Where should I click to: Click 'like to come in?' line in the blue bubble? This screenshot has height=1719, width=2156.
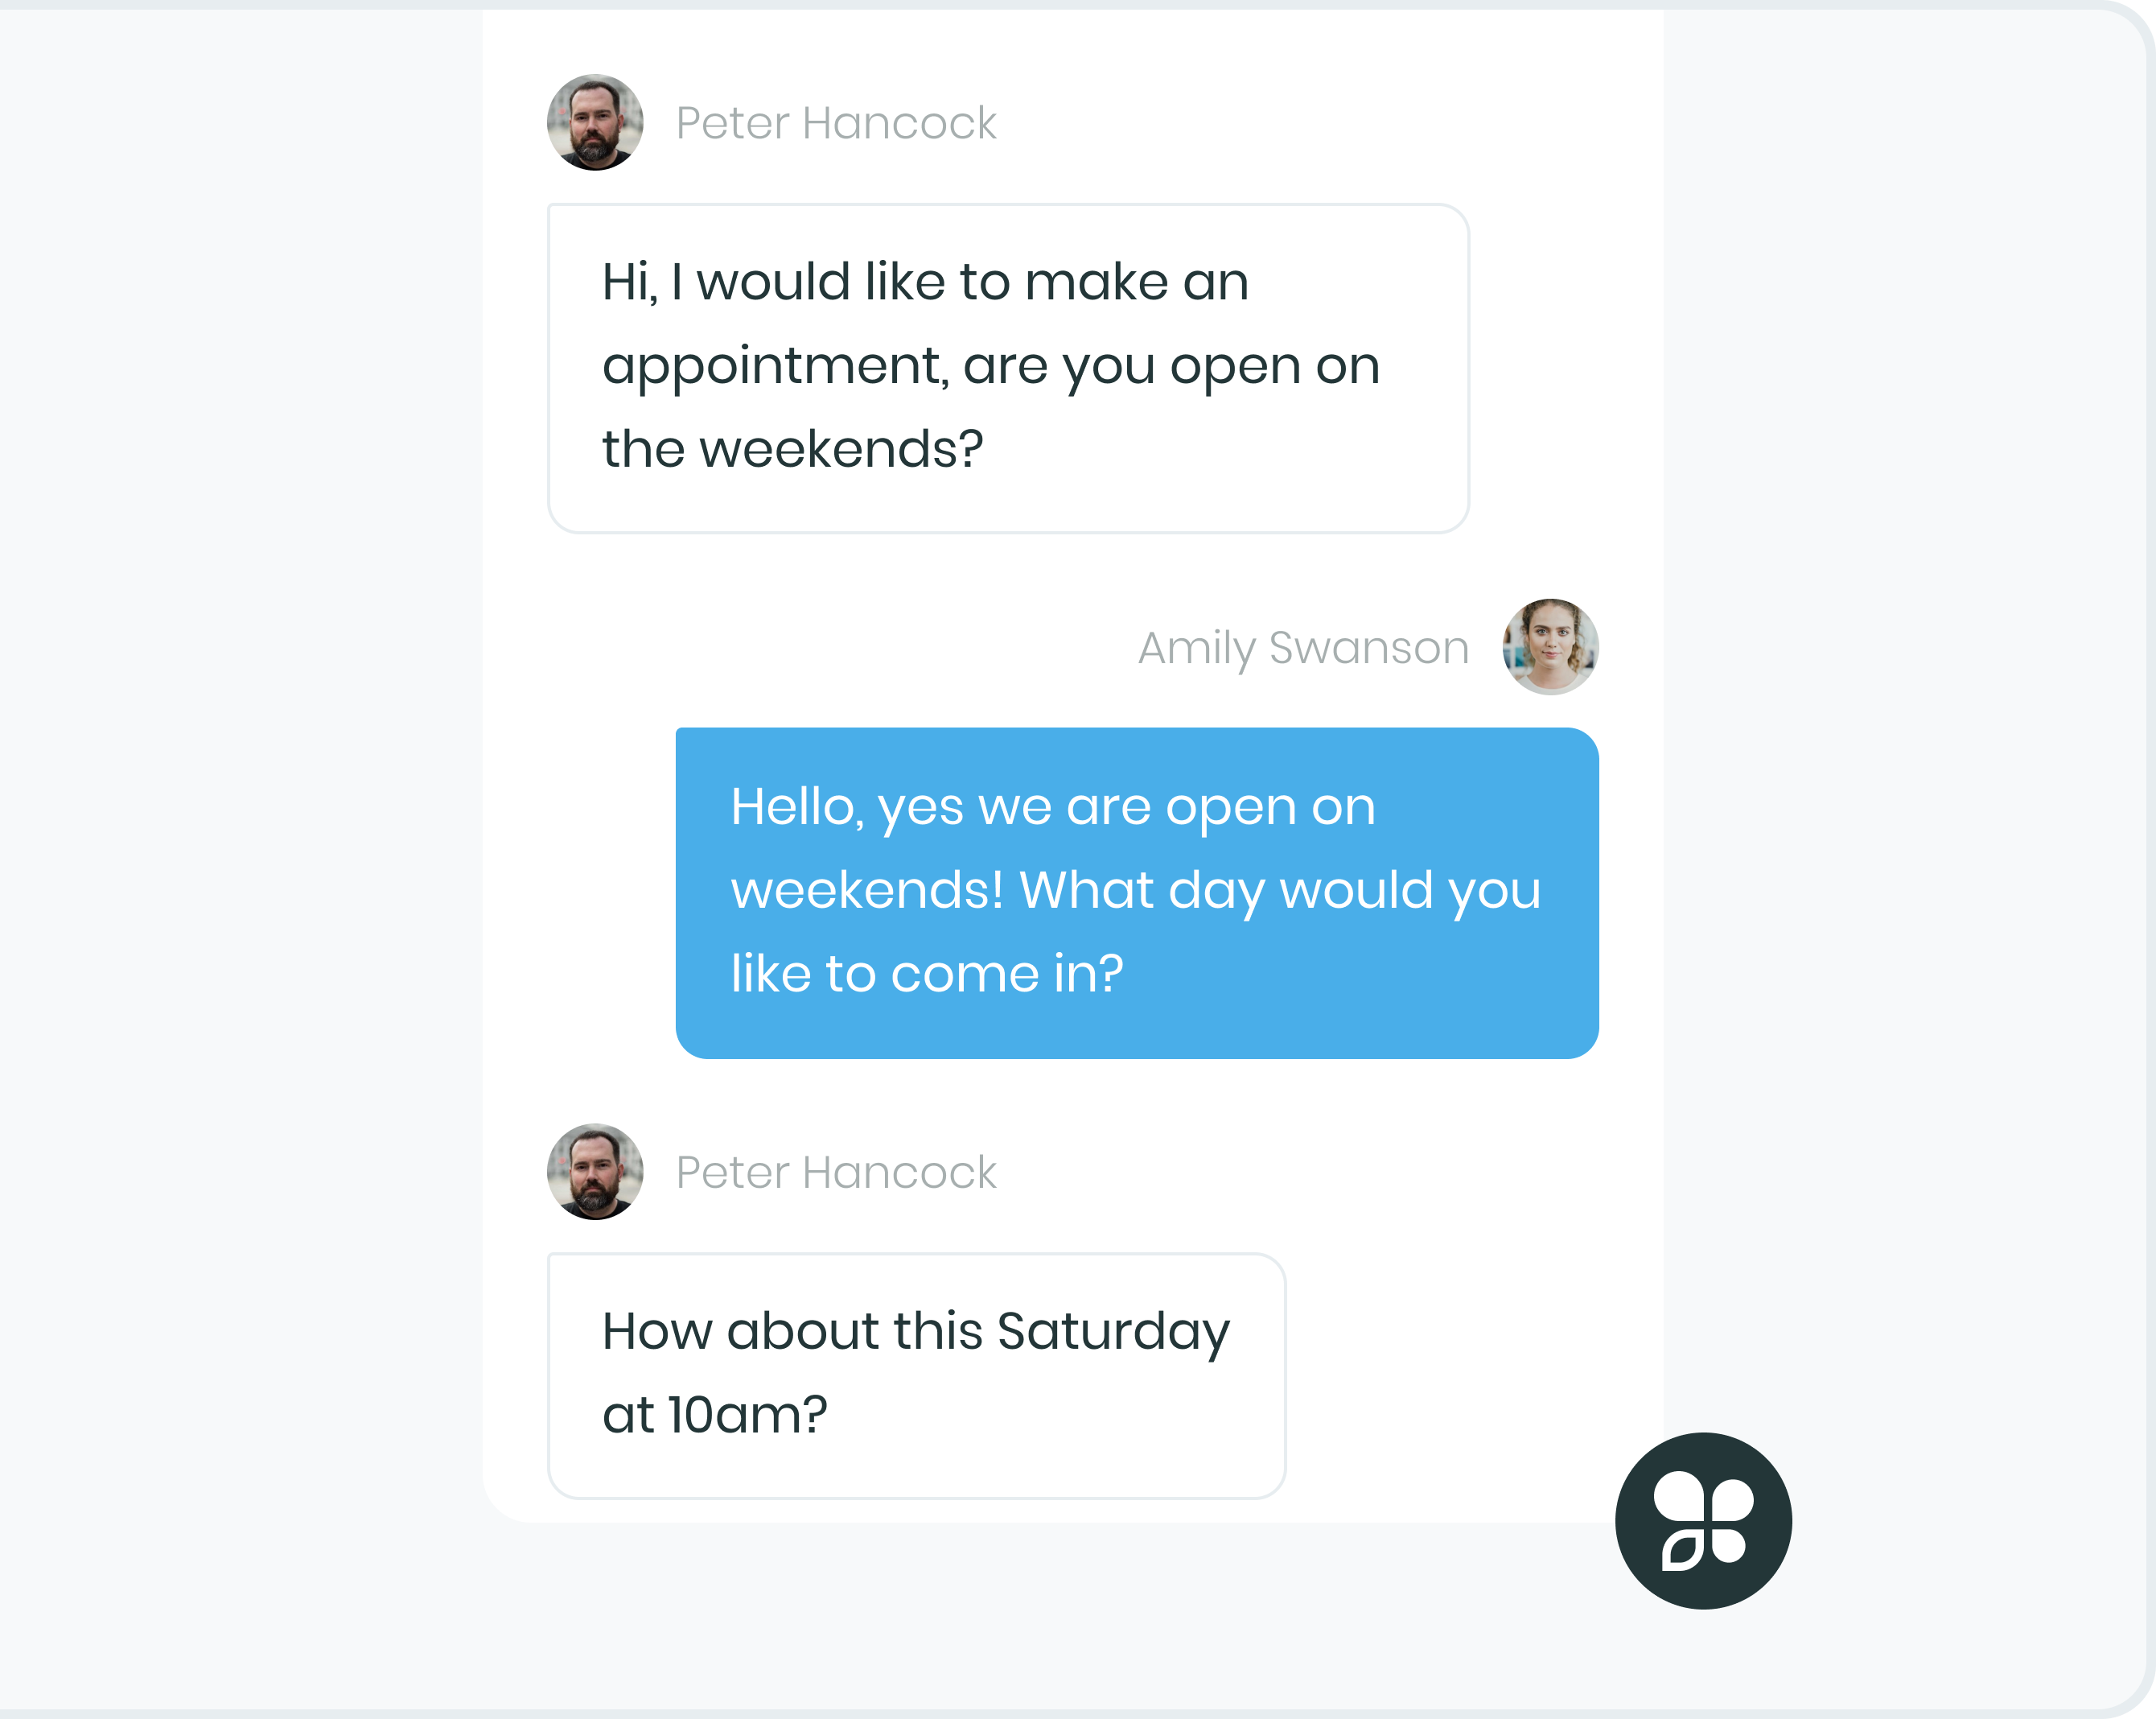(927, 974)
